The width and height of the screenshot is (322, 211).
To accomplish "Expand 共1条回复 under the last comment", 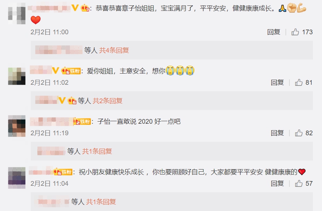I will point(101,202).
